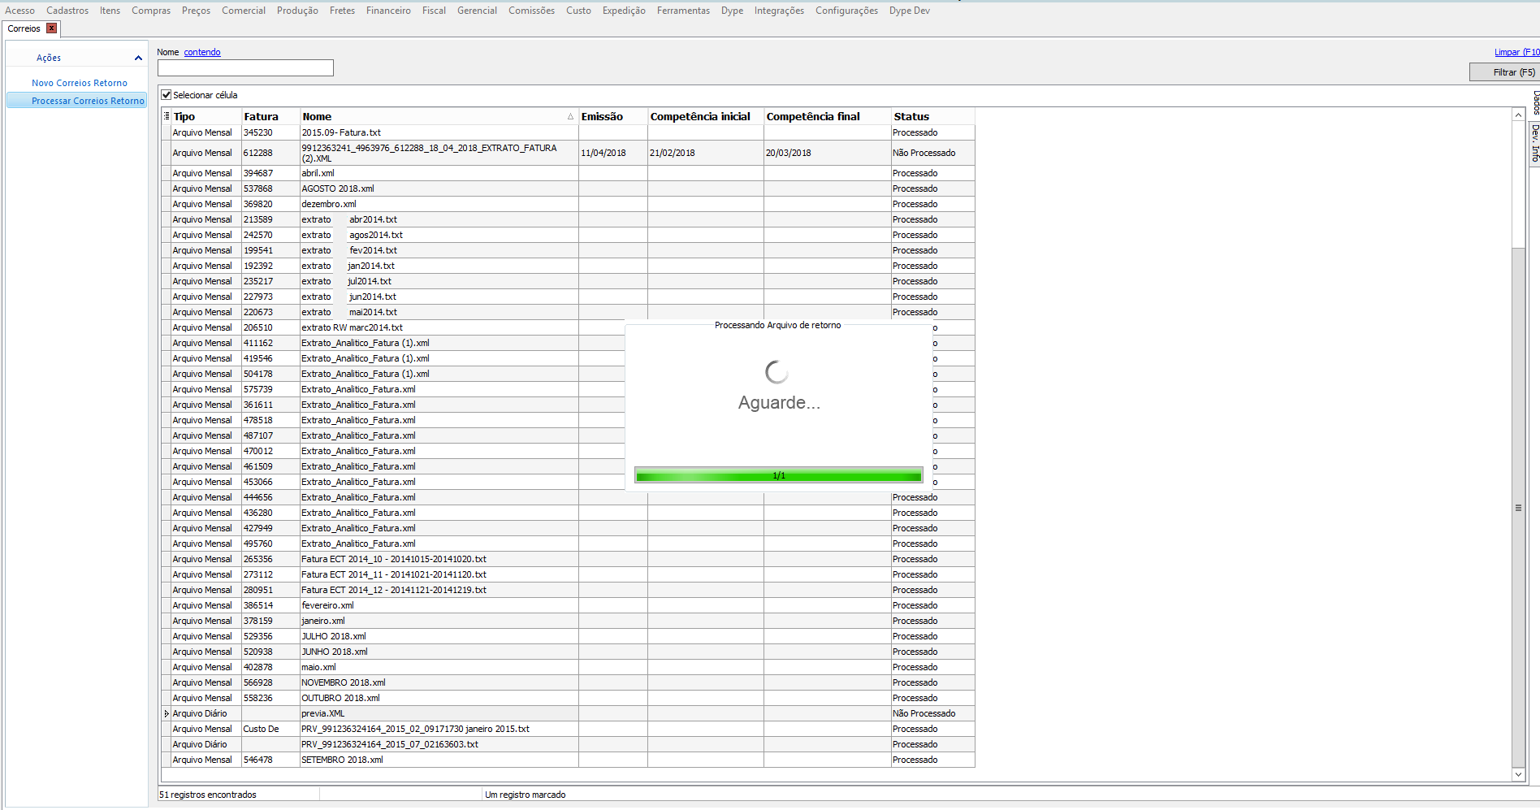Open the Comercial menu

coord(244,11)
